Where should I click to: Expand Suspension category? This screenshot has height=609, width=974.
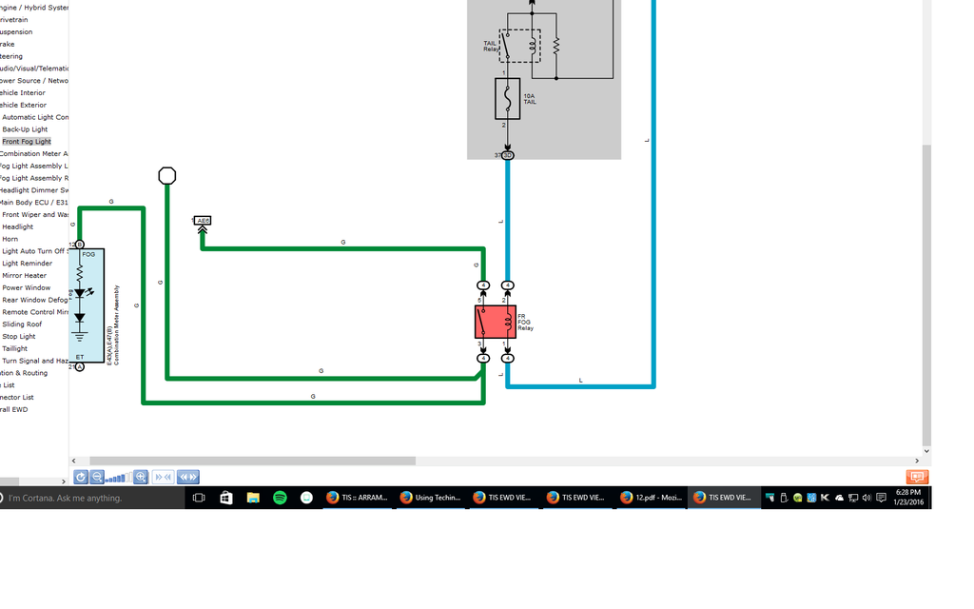pyautogui.click(x=16, y=32)
